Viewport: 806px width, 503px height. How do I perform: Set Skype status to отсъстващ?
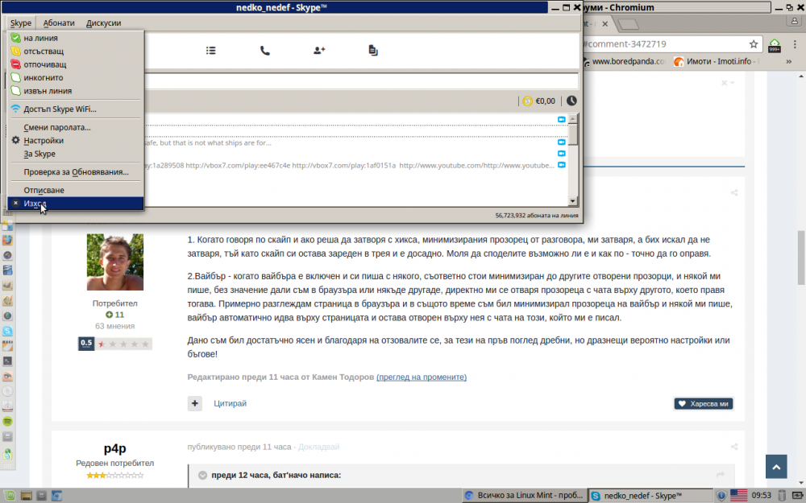coord(76,52)
